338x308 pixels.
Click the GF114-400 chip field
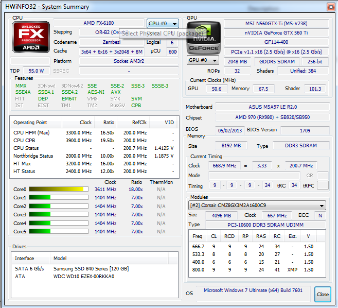(276, 42)
